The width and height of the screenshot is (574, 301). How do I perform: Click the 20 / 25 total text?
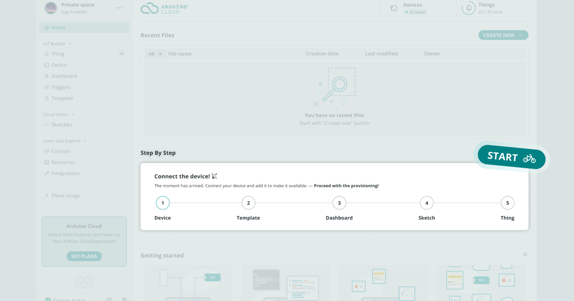490,12
